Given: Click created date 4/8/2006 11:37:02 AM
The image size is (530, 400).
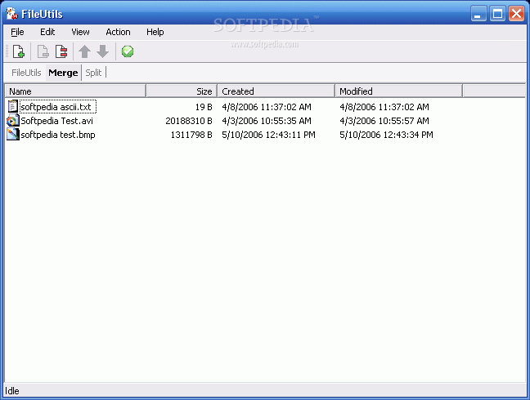Looking at the screenshot, I should point(267,107).
